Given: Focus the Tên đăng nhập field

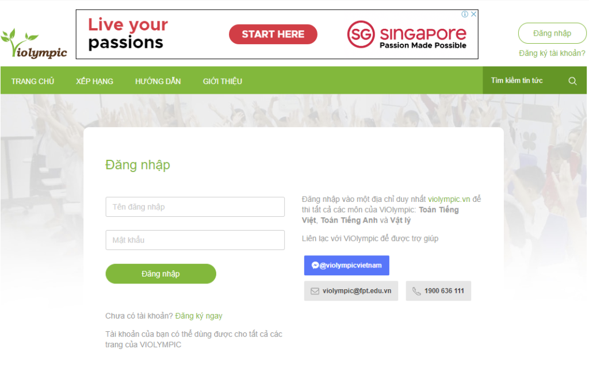Looking at the screenshot, I should [195, 207].
